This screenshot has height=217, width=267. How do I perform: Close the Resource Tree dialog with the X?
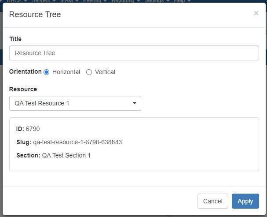[x=256, y=13]
